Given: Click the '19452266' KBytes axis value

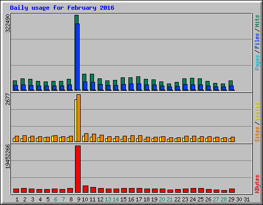Looking at the screenshot, I should (x=8, y=157).
